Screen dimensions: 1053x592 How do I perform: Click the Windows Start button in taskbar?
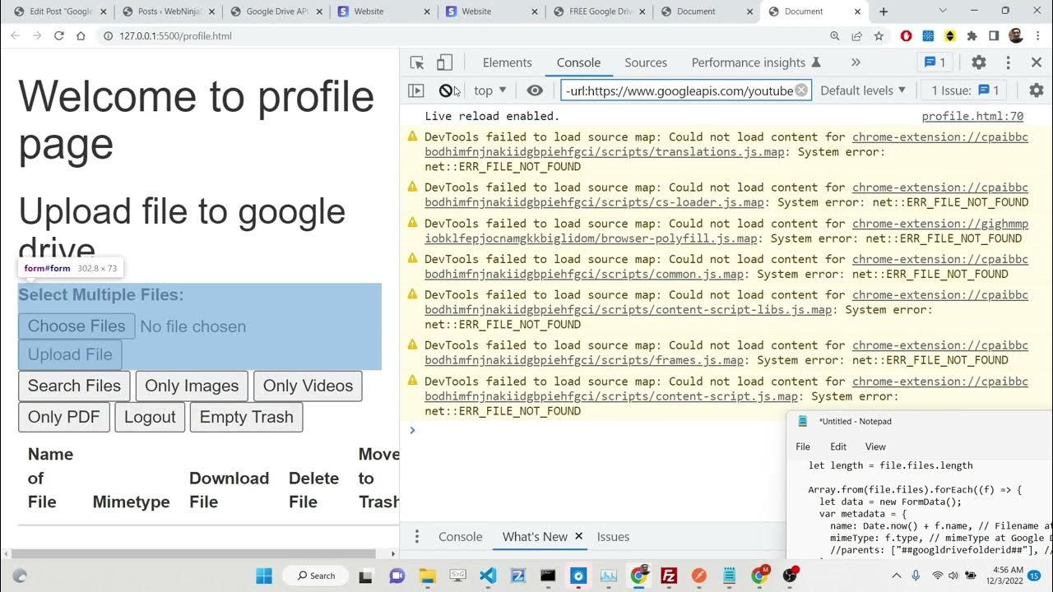pyautogui.click(x=264, y=576)
